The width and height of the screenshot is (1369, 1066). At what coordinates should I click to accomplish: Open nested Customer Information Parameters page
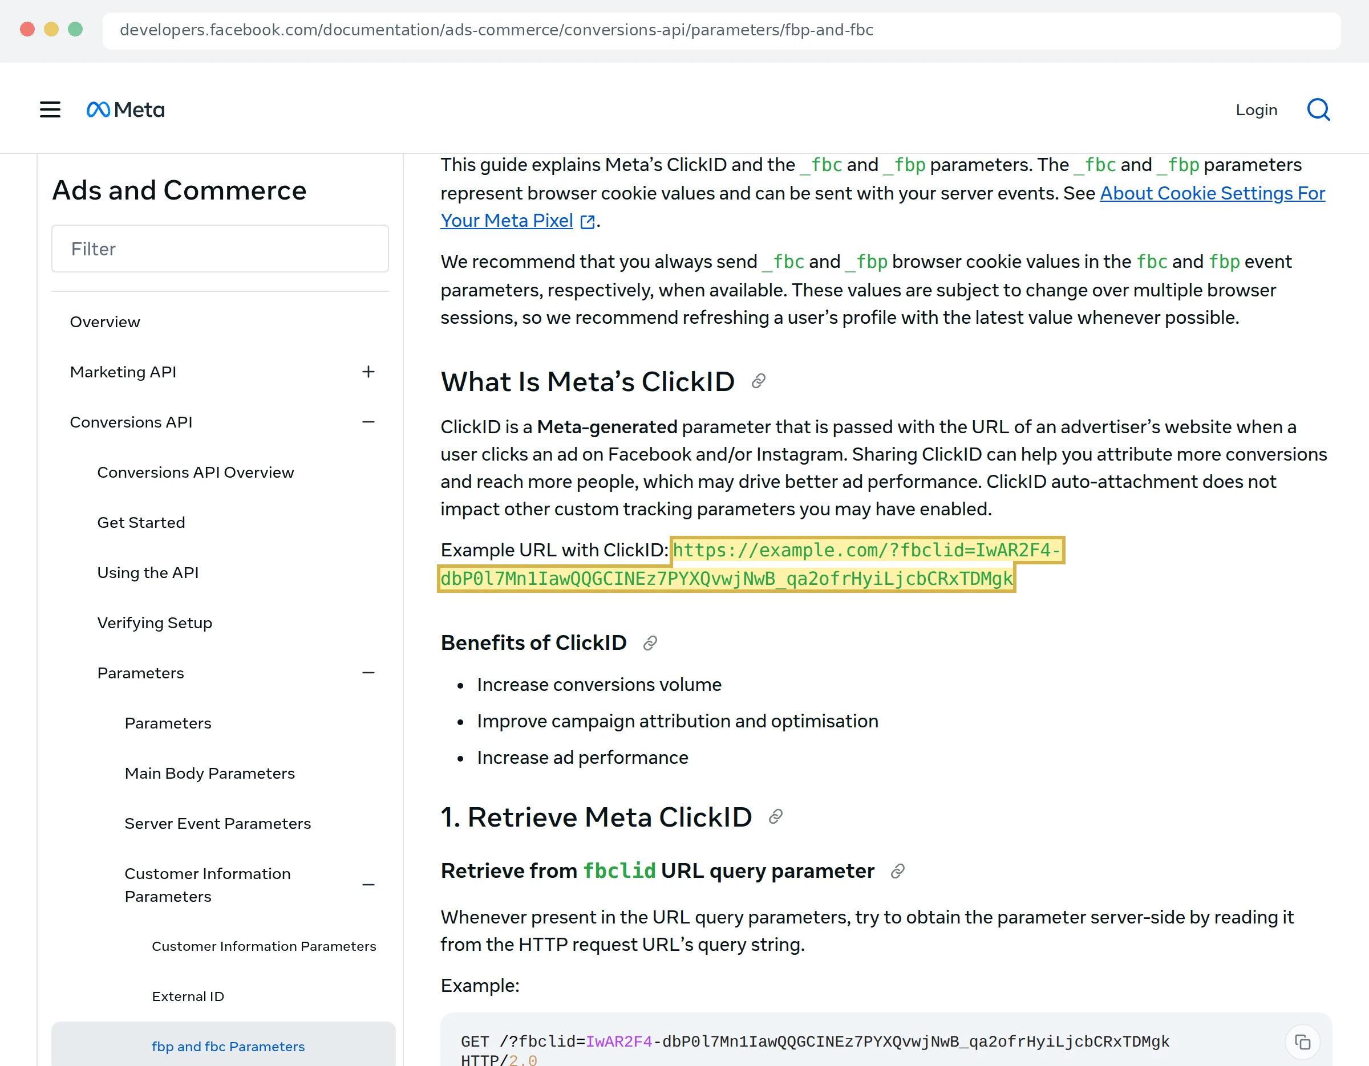264,946
